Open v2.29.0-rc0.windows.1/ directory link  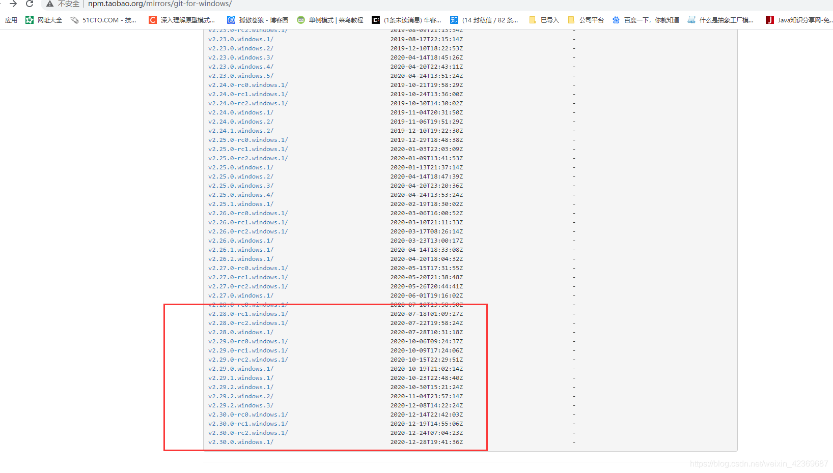point(248,341)
